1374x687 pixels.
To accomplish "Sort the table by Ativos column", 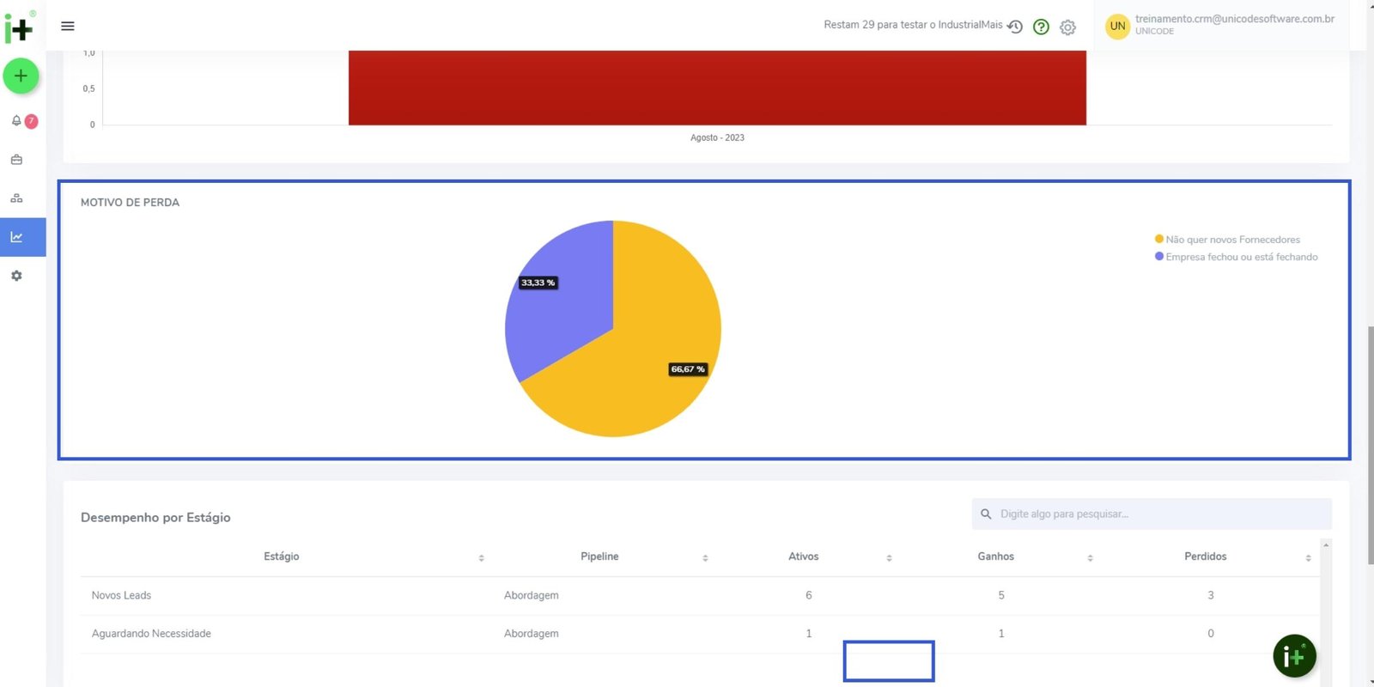I will click(889, 557).
